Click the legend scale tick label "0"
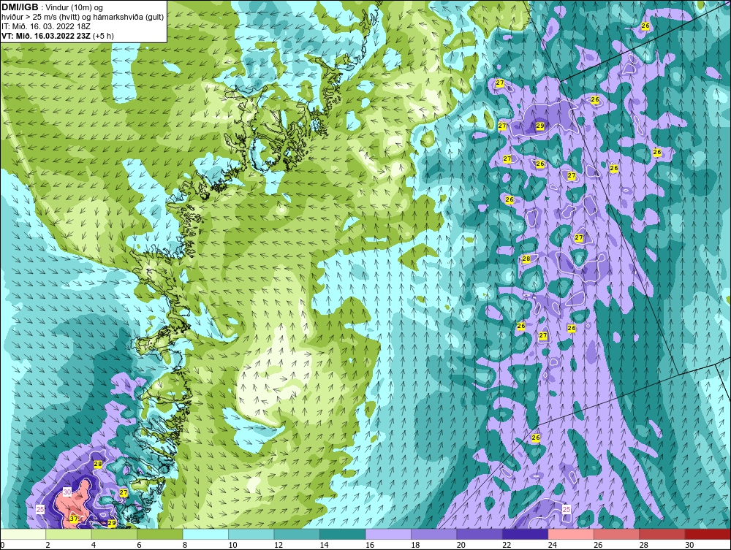This screenshot has height=550, width=731. point(2,545)
